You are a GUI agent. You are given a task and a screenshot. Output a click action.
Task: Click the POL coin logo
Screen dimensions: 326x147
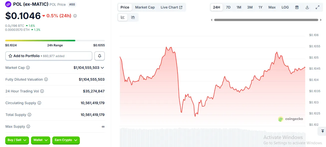(8, 4)
